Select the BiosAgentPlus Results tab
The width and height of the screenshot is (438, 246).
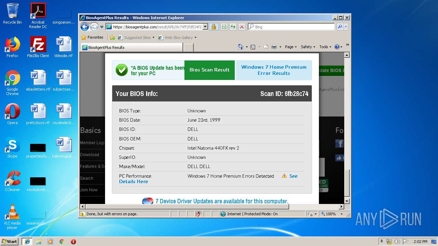click(x=131, y=47)
